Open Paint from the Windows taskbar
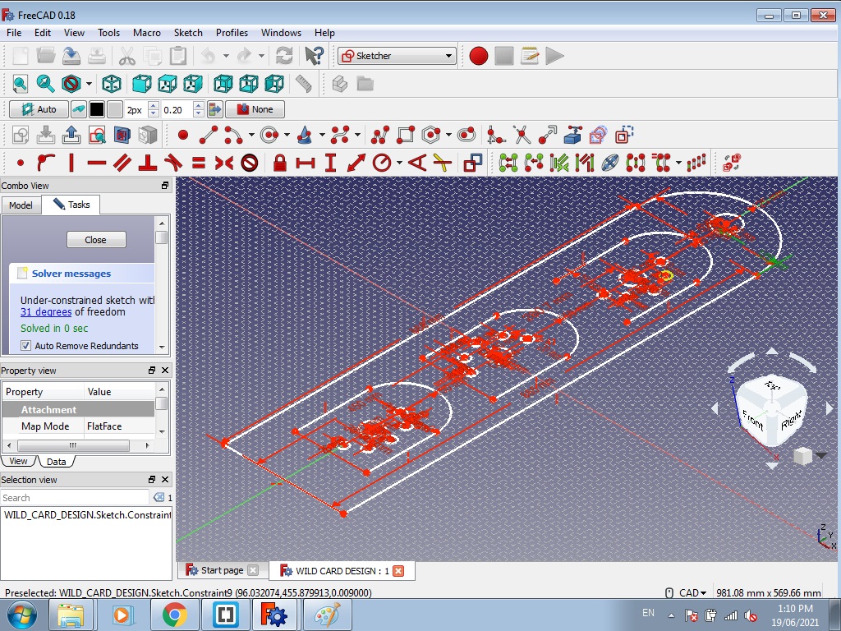 (x=327, y=615)
